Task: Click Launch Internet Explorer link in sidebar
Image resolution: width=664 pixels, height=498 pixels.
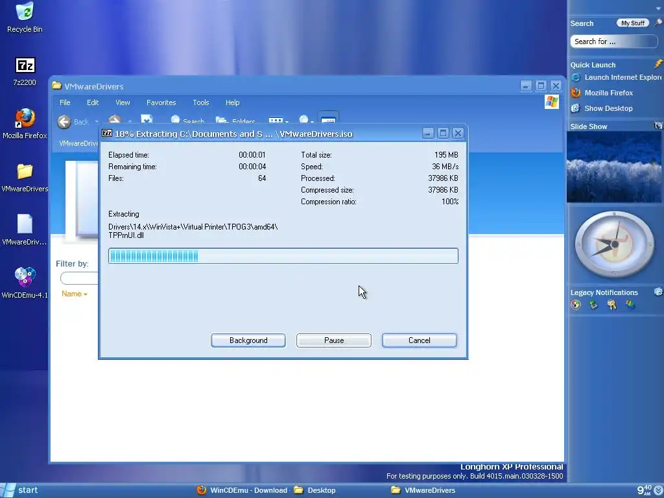Action: (622, 77)
